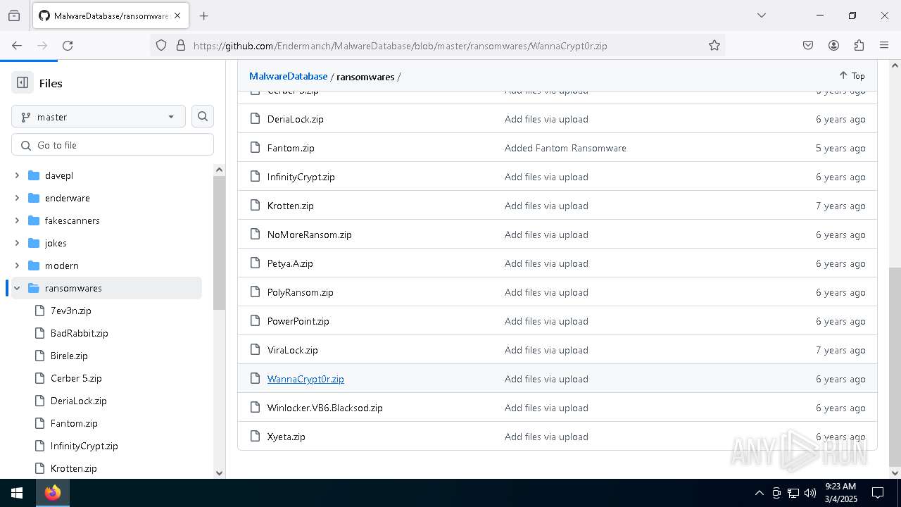Image resolution: width=901 pixels, height=507 pixels.
Task: Open Birele.zip in the file tree
Action: (69, 356)
